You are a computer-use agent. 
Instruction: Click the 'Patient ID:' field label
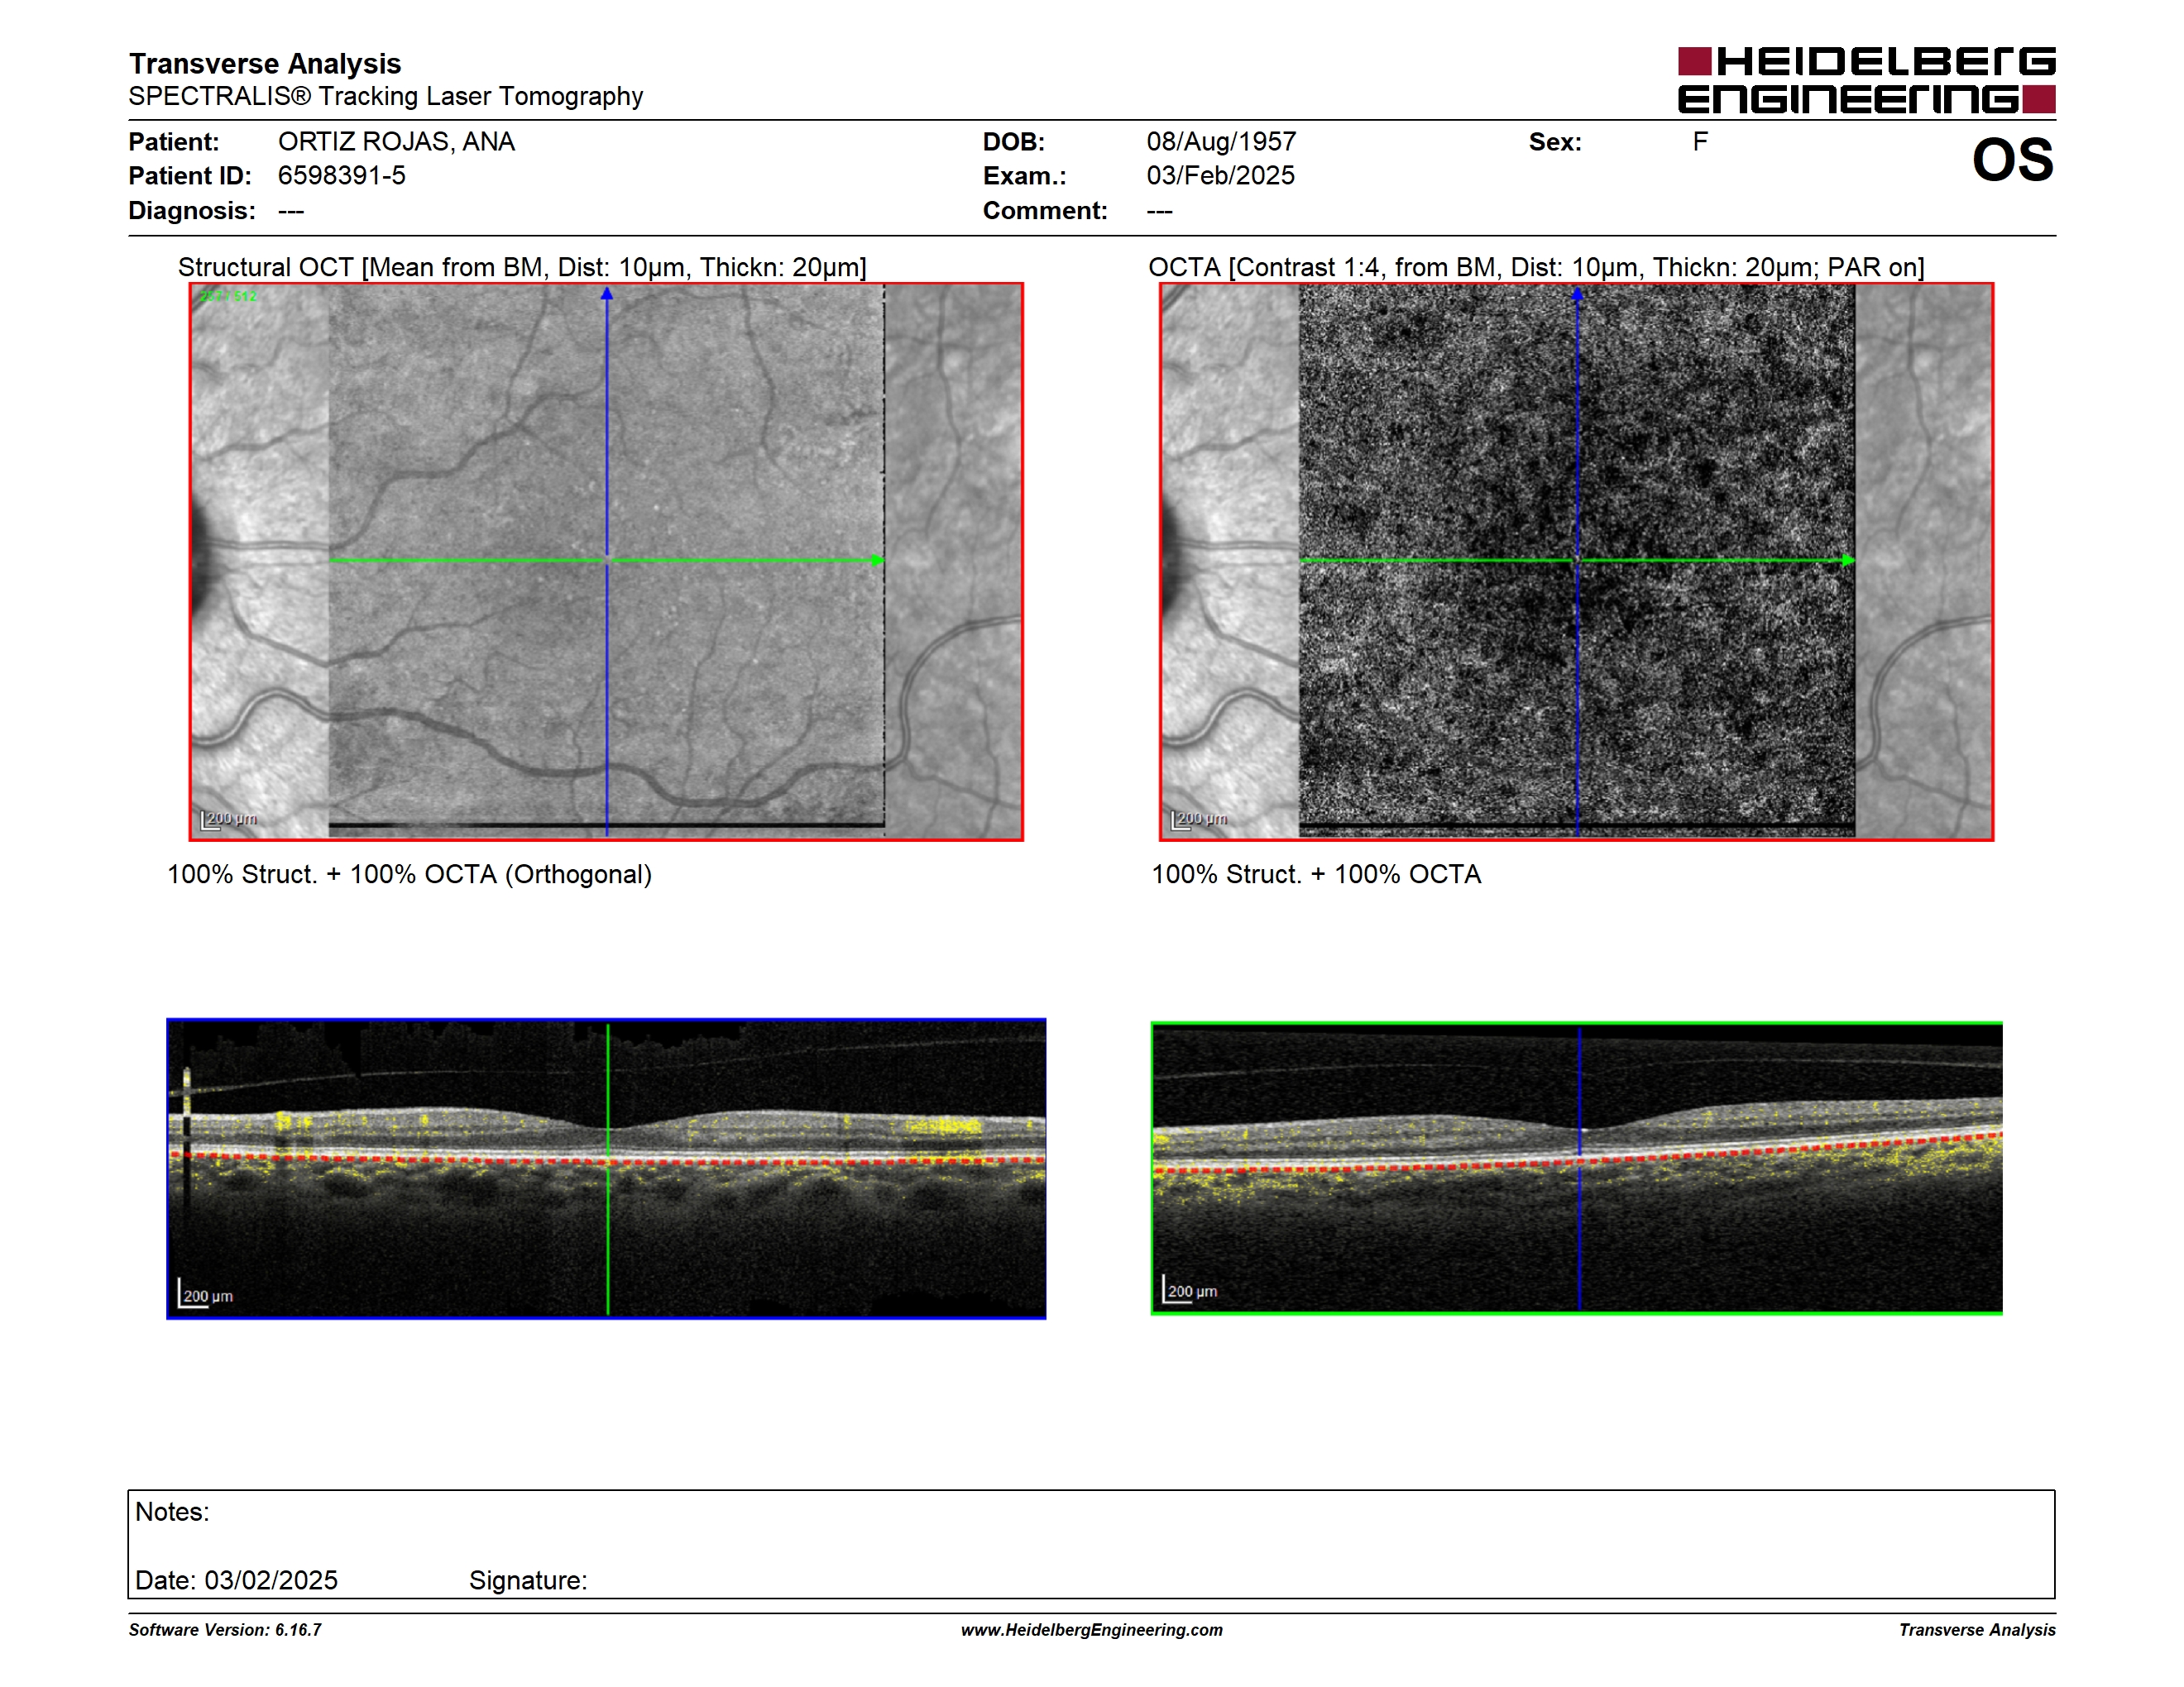pyautogui.click(x=190, y=176)
